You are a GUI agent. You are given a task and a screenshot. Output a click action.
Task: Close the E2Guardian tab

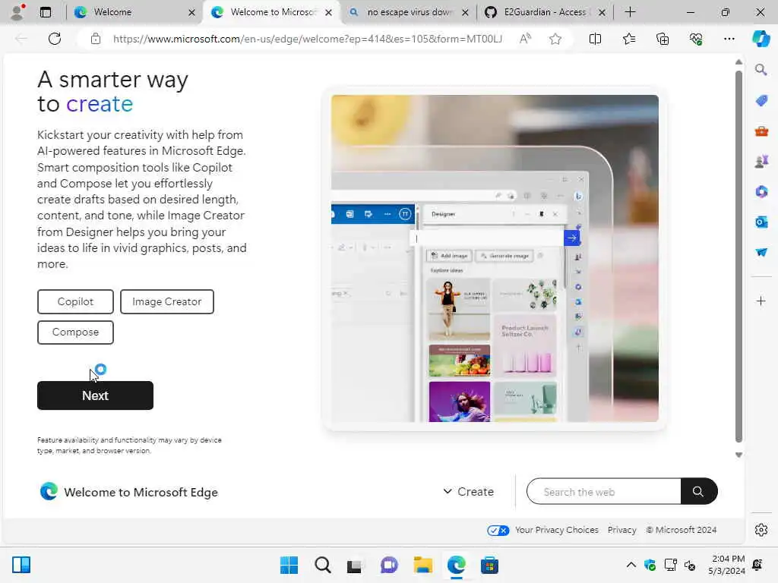(602, 12)
